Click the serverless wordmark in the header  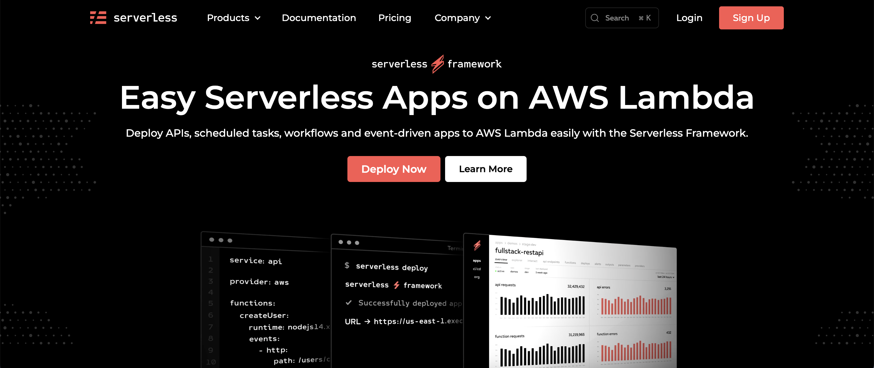(x=145, y=18)
